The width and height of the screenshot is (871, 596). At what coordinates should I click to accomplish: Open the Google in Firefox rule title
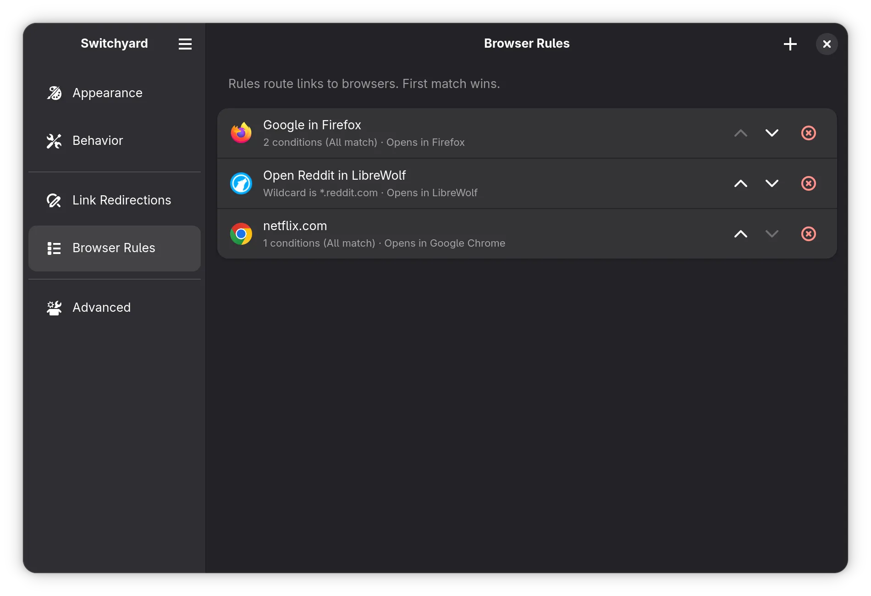(x=312, y=125)
